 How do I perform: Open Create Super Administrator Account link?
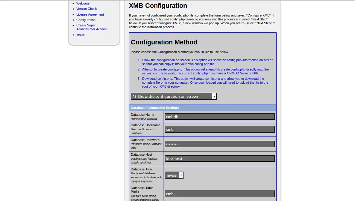click(x=92, y=27)
